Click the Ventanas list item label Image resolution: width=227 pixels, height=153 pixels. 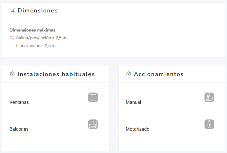click(x=19, y=102)
